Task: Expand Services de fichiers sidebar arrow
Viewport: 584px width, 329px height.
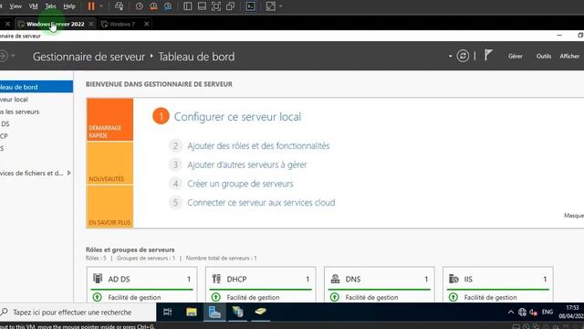Action: 69,173
